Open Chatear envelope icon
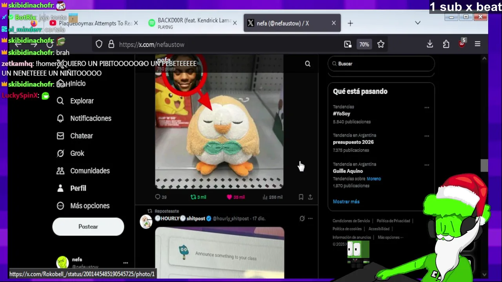 point(60,136)
